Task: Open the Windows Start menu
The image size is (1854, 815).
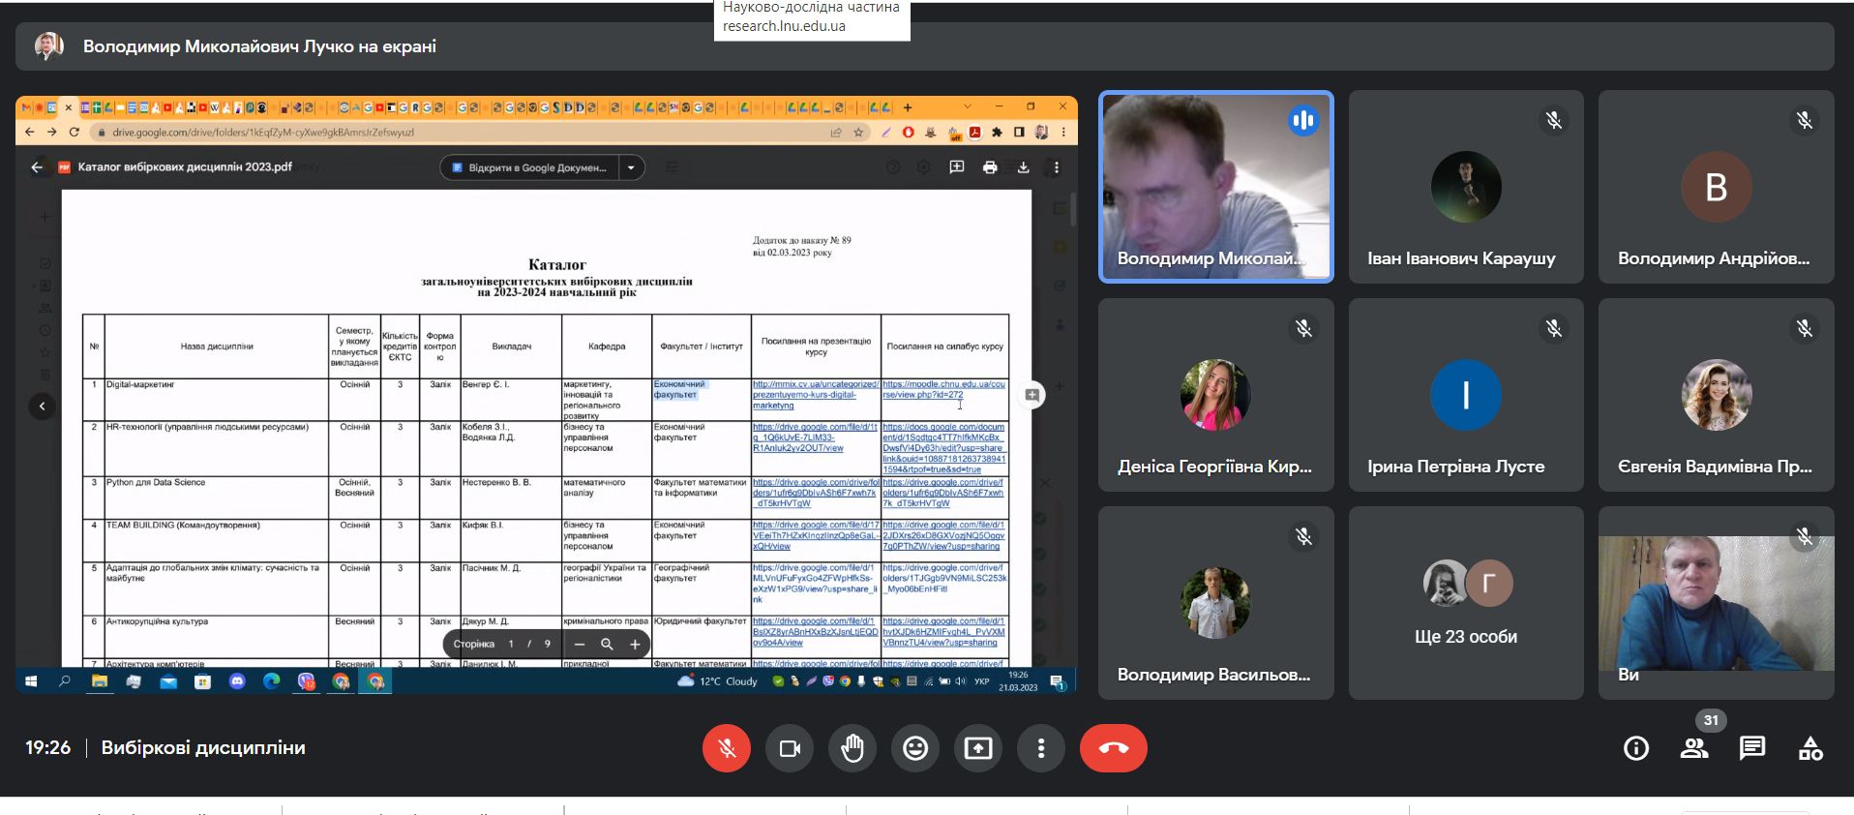Action: point(31,681)
